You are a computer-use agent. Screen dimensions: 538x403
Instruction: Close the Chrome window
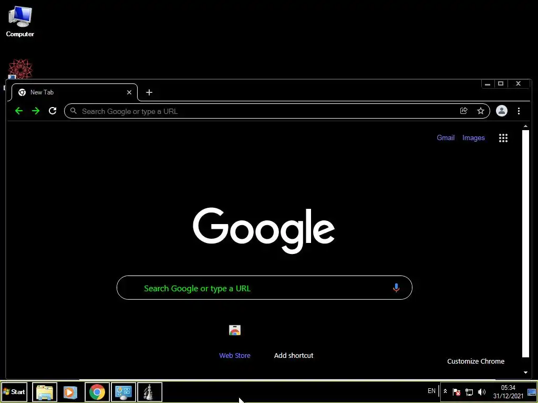pos(519,84)
